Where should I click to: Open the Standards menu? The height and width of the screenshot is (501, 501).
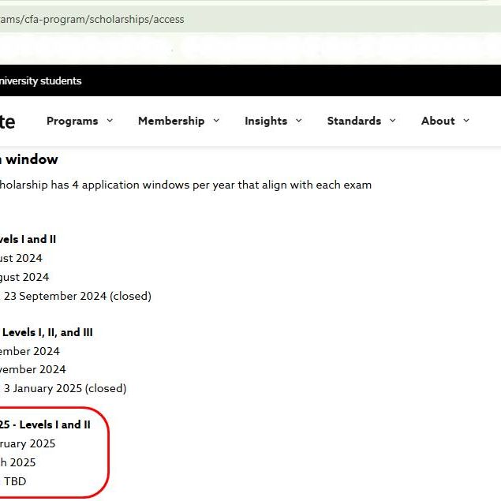point(353,121)
